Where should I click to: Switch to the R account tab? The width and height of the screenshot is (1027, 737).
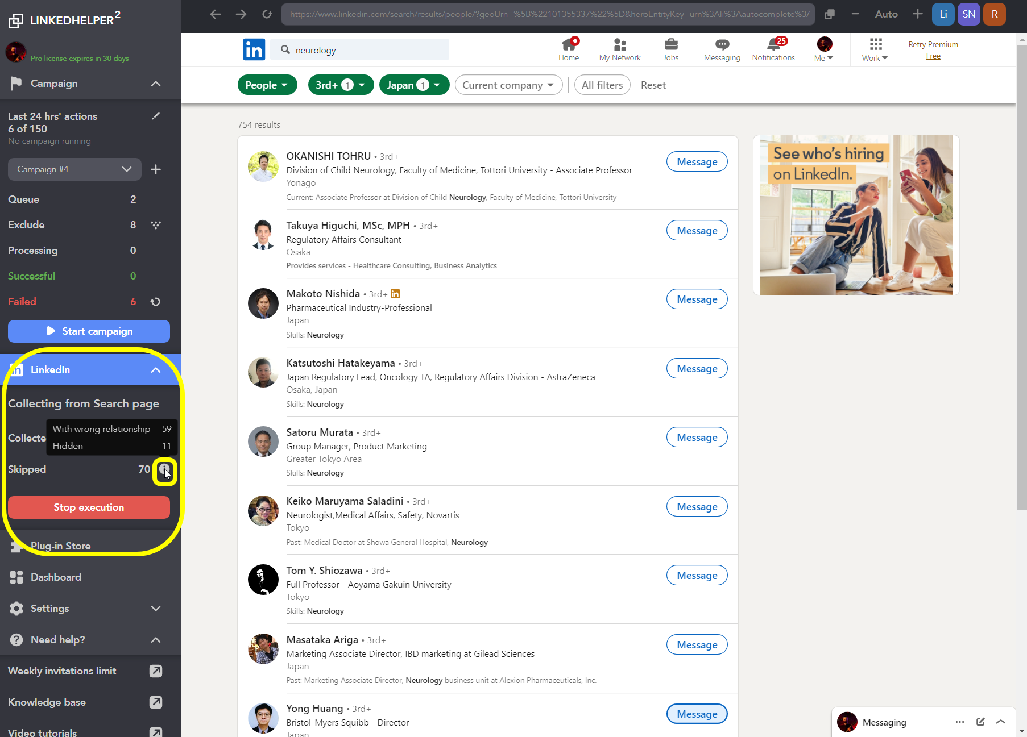(995, 14)
